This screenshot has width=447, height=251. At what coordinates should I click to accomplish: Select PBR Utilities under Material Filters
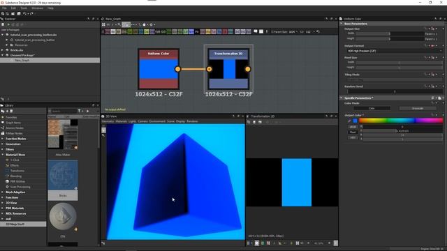click(x=17, y=181)
